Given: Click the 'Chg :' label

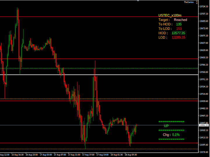Looking at the screenshot, I should pos(167,135).
